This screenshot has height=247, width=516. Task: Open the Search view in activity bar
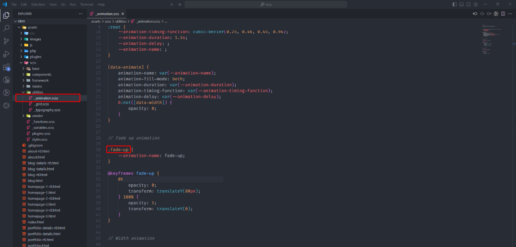coord(6,28)
